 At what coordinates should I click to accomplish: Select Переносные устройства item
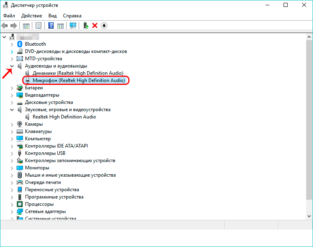point(52,190)
